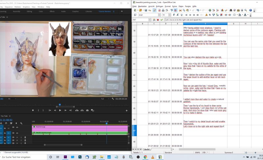This screenshot has height=160, width=263.
Task: Open Sequence menu in Premiere
Action: tap(9, 7)
